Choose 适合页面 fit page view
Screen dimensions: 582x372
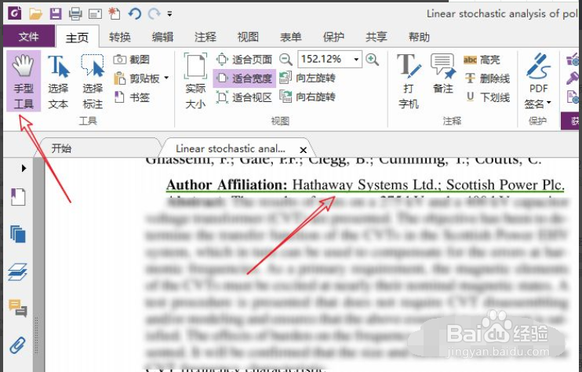tap(244, 60)
